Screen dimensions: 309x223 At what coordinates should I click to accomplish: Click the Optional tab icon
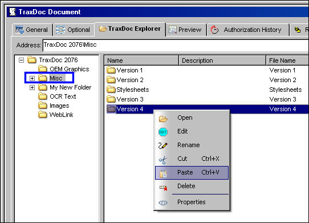60,30
